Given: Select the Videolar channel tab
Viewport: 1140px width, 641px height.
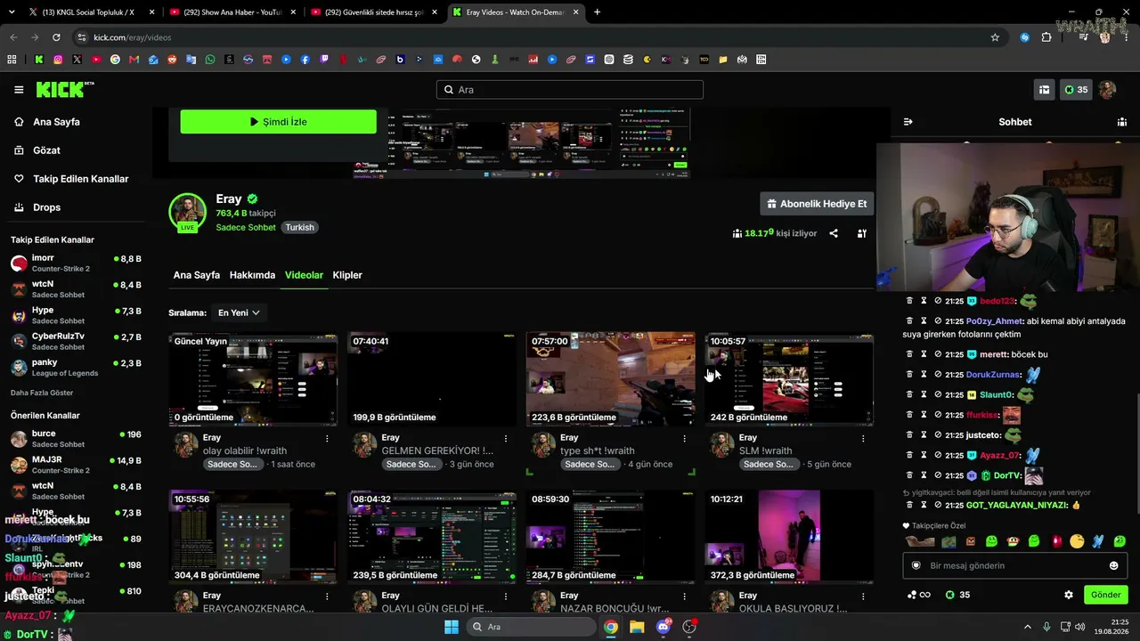Looking at the screenshot, I should 304,275.
